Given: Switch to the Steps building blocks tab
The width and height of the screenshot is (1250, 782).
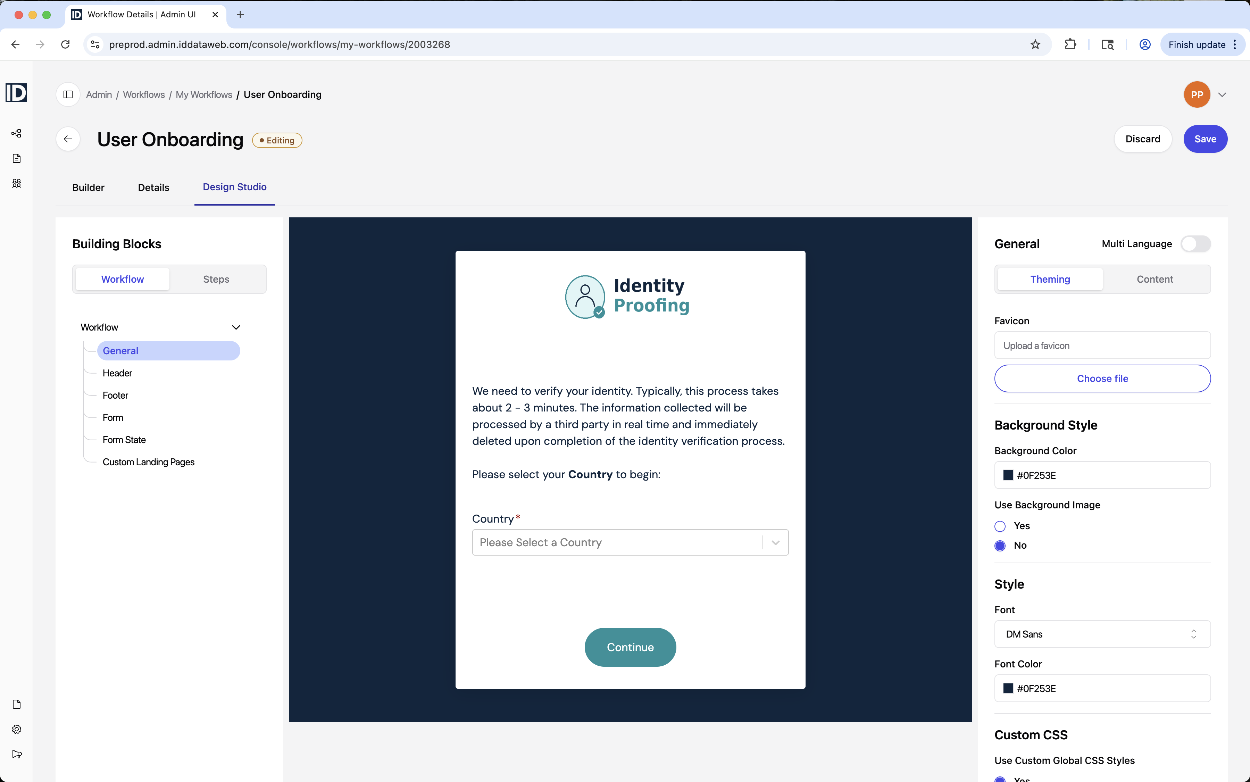Looking at the screenshot, I should click(x=216, y=279).
